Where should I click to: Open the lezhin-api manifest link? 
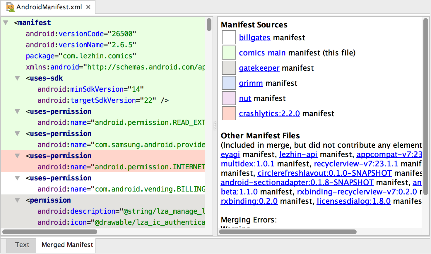298,154
